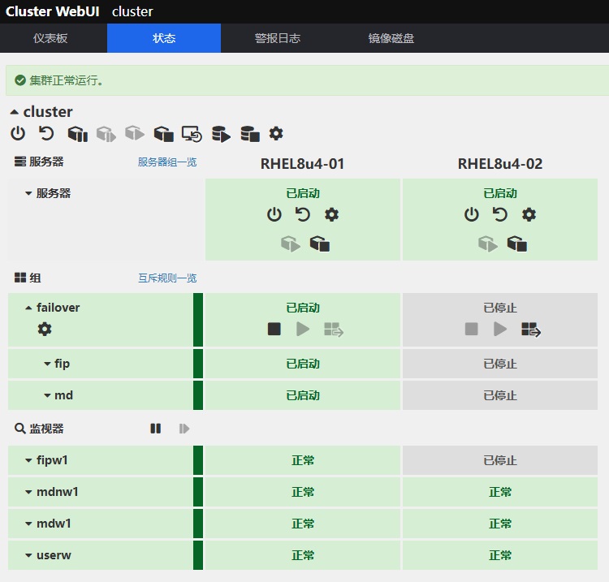Click 已停止 status of fip on RHEL8u4-02
The height and width of the screenshot is (582, 609).
tap(500, 364)
